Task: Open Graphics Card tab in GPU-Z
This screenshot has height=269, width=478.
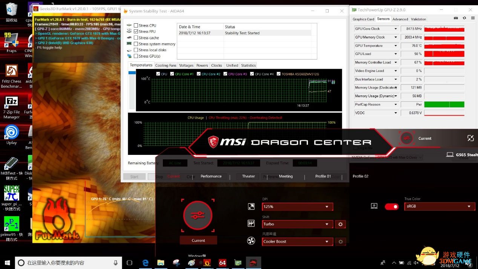Action: point(363,19)
